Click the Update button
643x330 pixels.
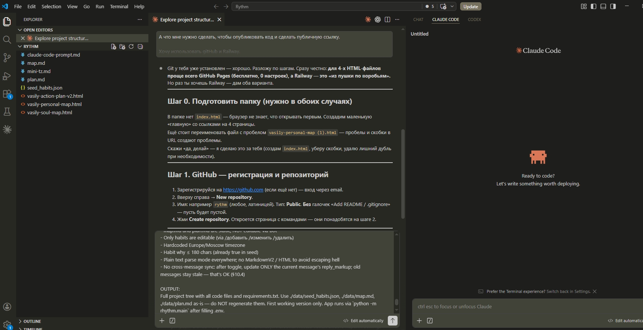click(x=471, y=6)
